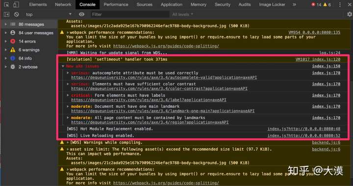Open source link ending in 8080:52
The width and height of the screenshot is (353, 186).
click(303, 136)
